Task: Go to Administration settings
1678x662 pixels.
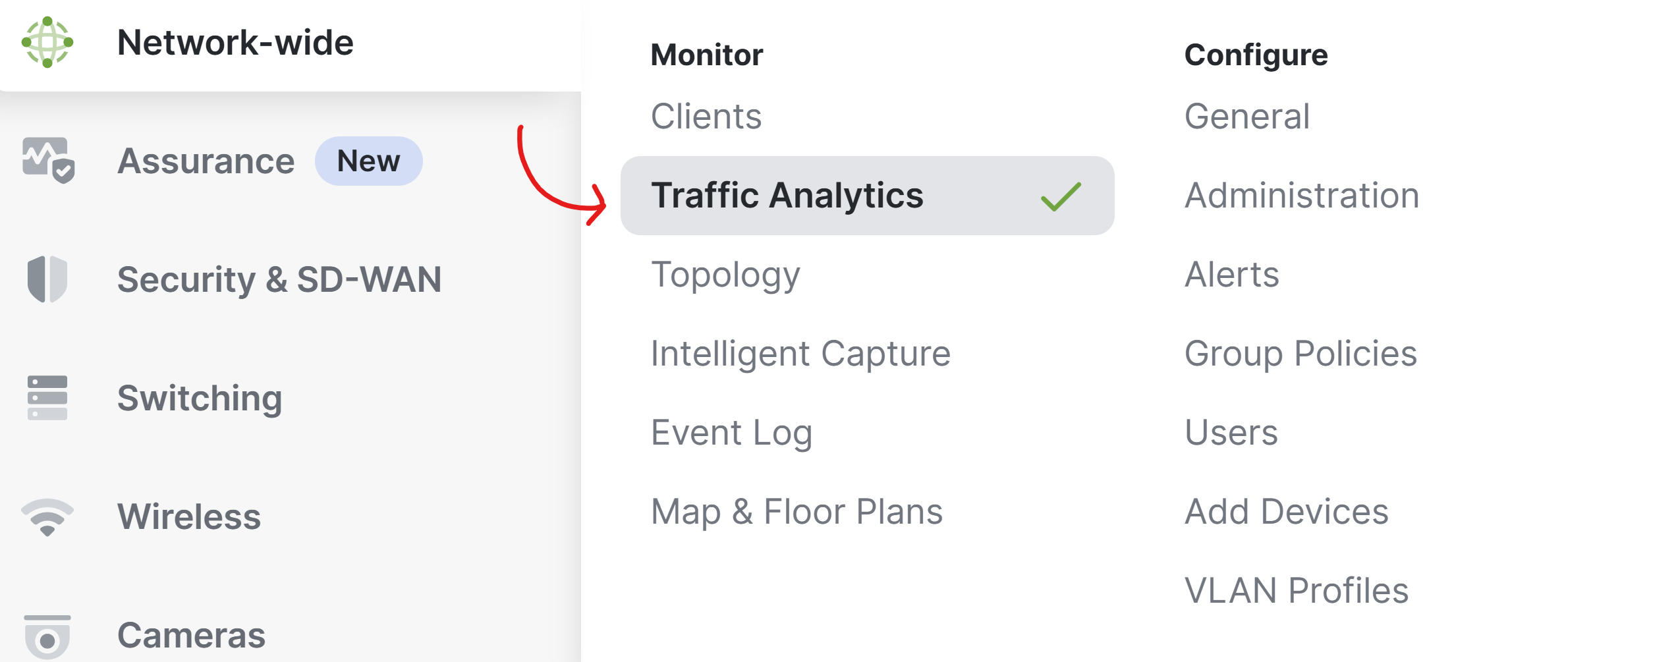Action: (1301, 196)
